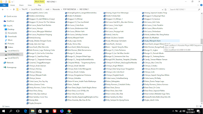
Task: Click the Chrisye_Hening file icon
Action: (x=28, y=69)
